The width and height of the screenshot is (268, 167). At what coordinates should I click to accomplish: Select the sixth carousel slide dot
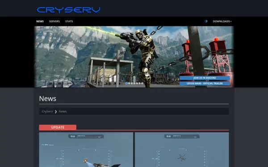pos(139,83)
